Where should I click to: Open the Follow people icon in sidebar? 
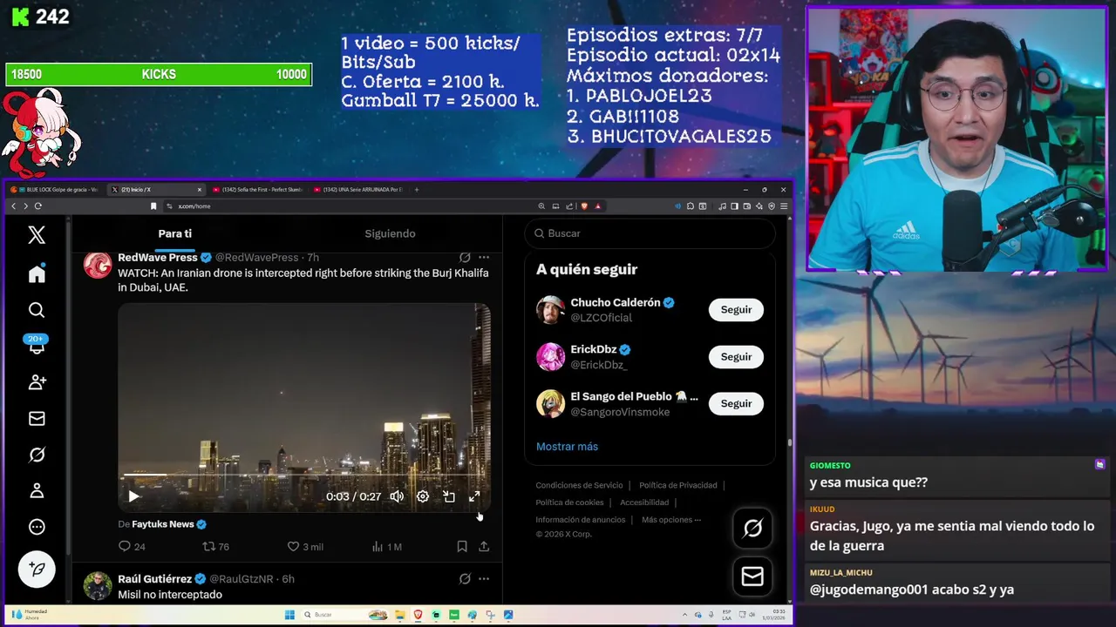[37, 382]
